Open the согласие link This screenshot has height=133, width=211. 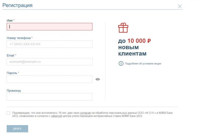point(85,113)
